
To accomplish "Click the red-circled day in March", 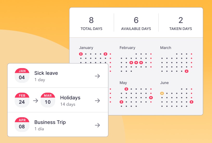I will coord(187,71).
